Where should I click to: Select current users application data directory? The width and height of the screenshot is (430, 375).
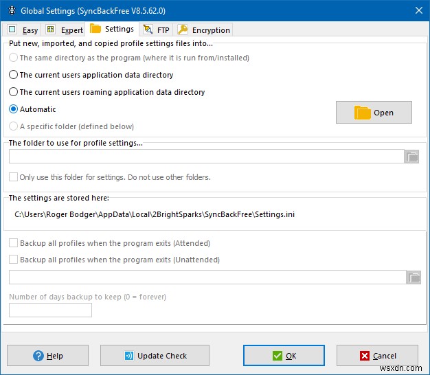14,75
